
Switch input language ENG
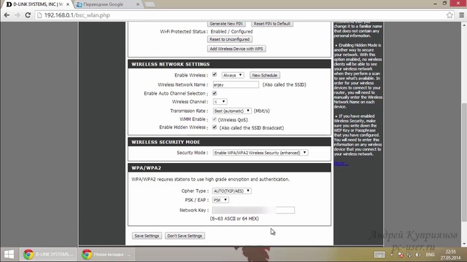[x=430, y=255]
